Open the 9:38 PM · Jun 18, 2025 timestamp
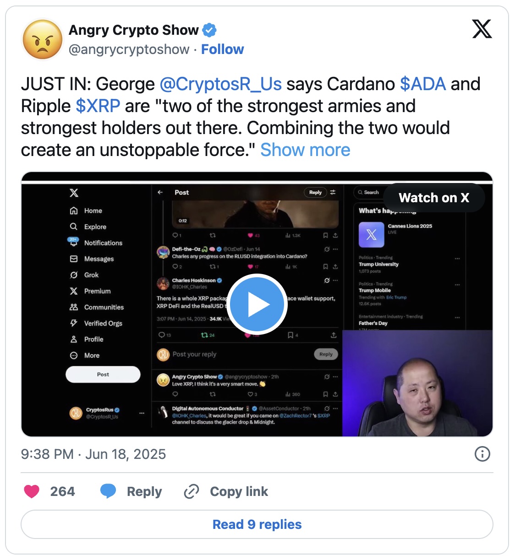The width and height of the screenshot is (515, 560). pyautogui.click(x=93, y=454)
